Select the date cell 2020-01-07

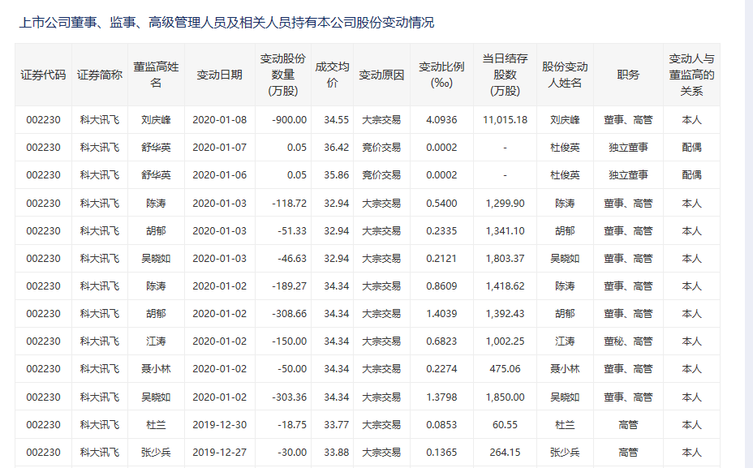(x=219, y=148)
